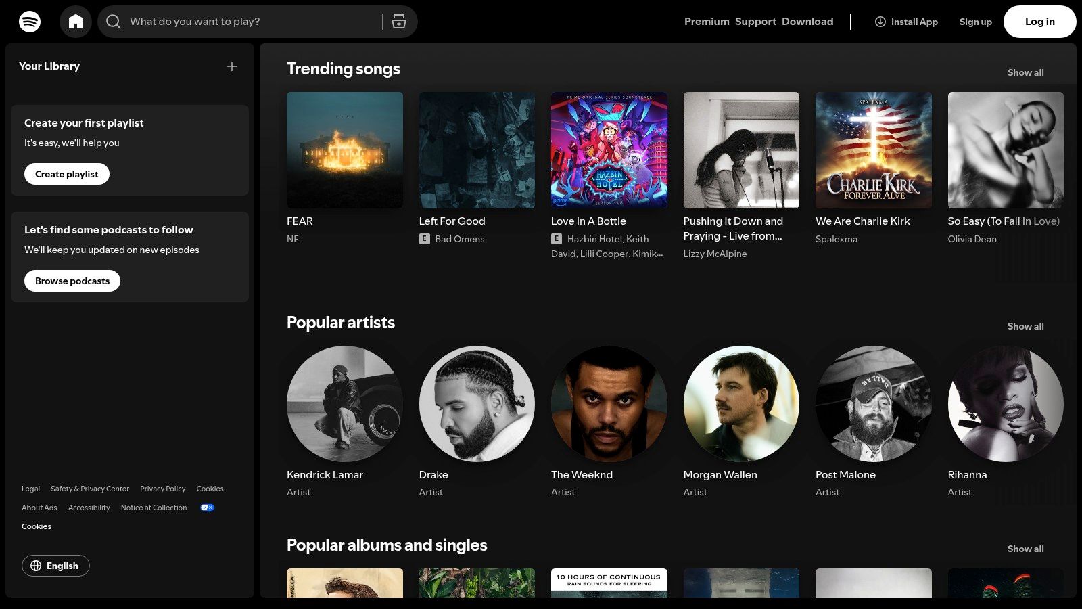Open the We Are Charlie Kirk cover
1082x609 pixels.
[874, 150]
